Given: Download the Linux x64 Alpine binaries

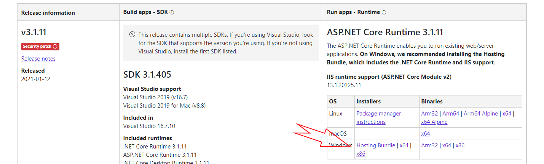Looking at the screenshot, I should pyautogui.click(x=434, y=122).
